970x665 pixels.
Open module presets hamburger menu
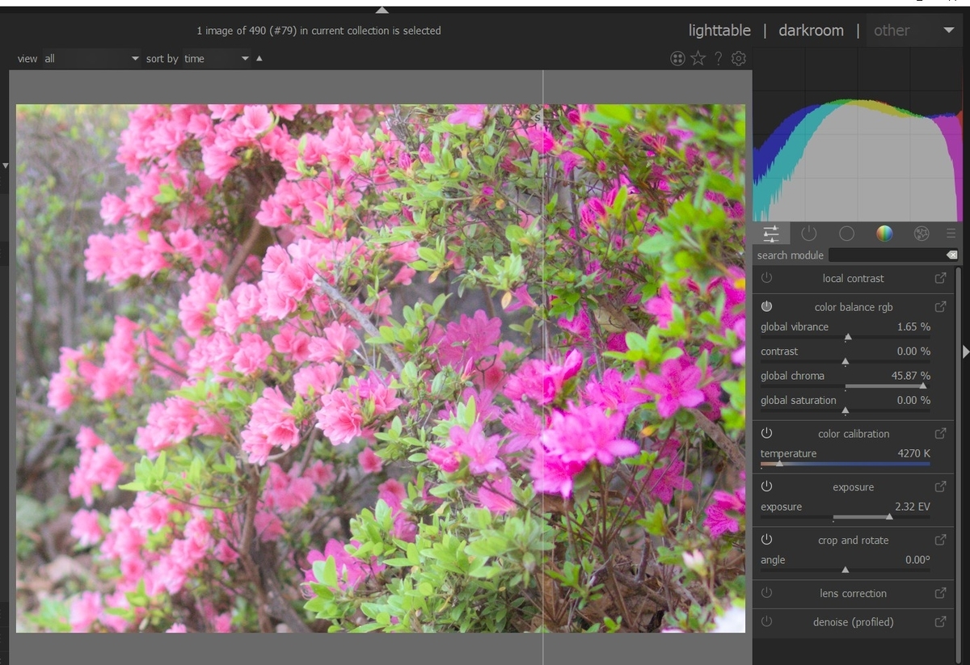(x=951, y=234)
